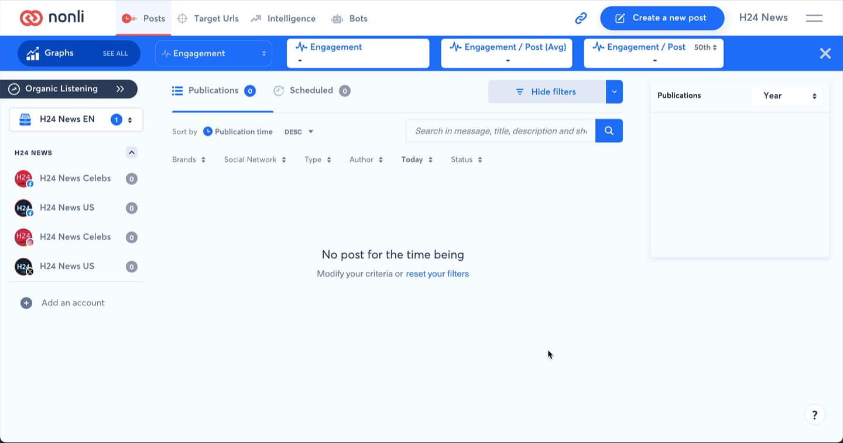Click the nonli logo
Viewport: 843px width, 443px height.
(x=52, y=18)
